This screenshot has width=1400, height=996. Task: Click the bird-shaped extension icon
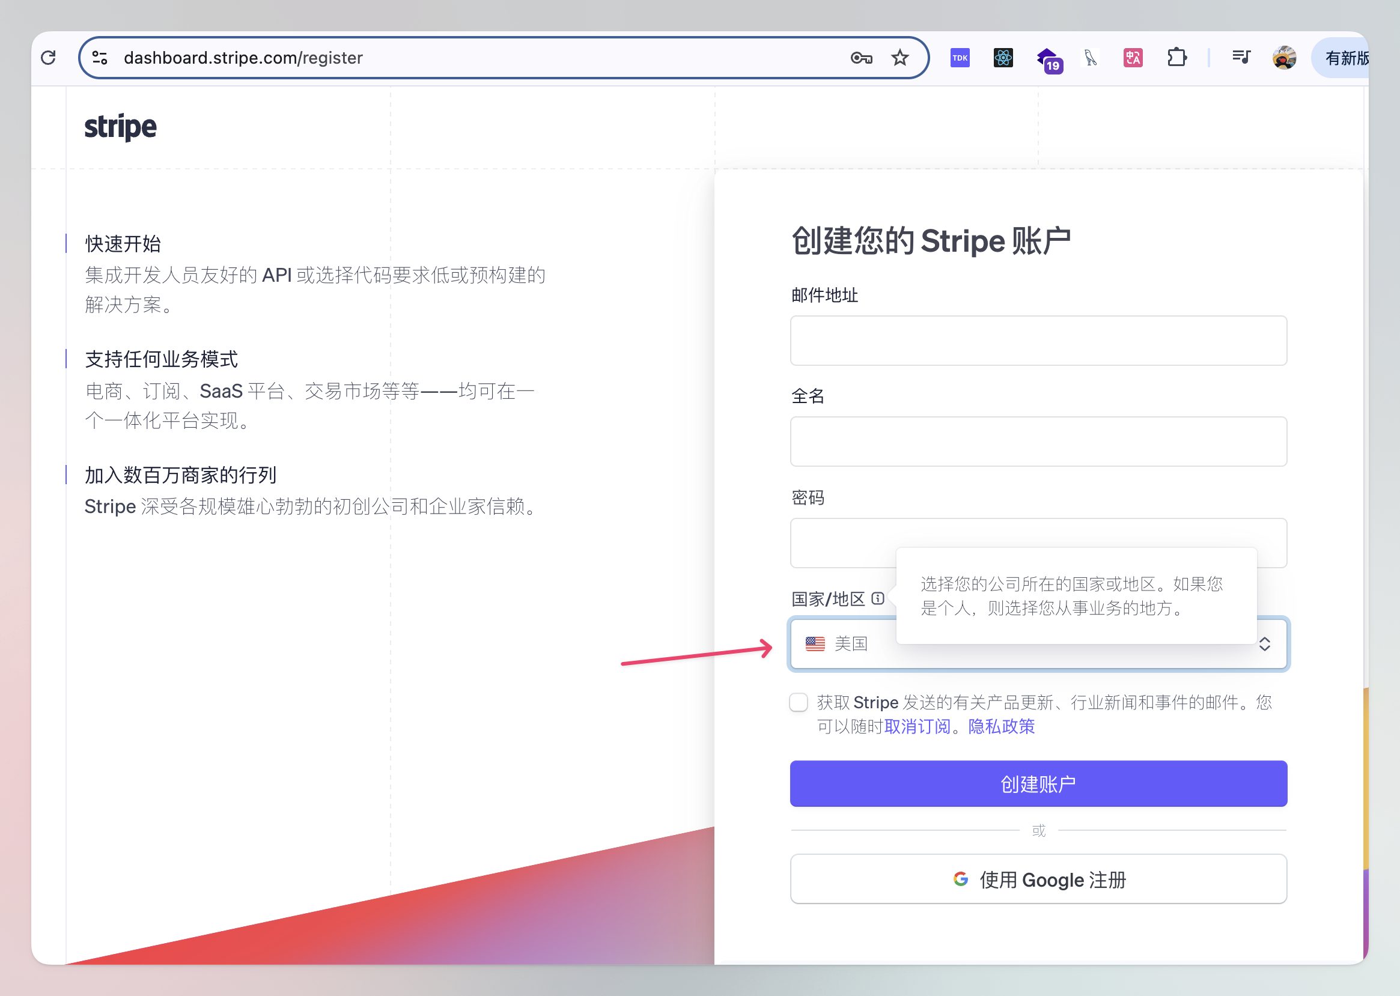tap(1090, 58)
